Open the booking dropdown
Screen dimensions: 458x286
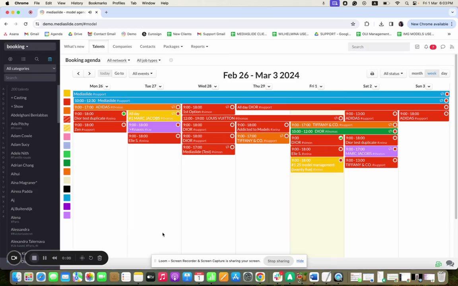coord(30,46)
